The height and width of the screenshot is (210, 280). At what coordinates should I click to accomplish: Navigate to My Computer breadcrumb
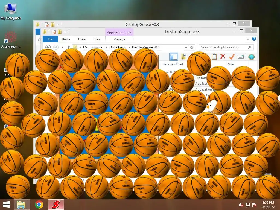(93, 47)
